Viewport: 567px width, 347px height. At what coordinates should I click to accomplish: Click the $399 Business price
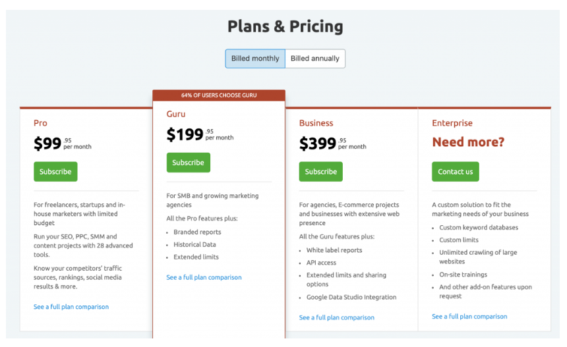317,144
